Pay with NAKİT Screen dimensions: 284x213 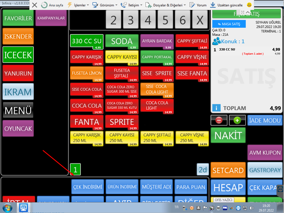click(228, 135)
